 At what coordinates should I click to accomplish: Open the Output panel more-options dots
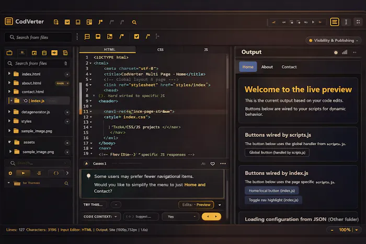click(354, 52)
